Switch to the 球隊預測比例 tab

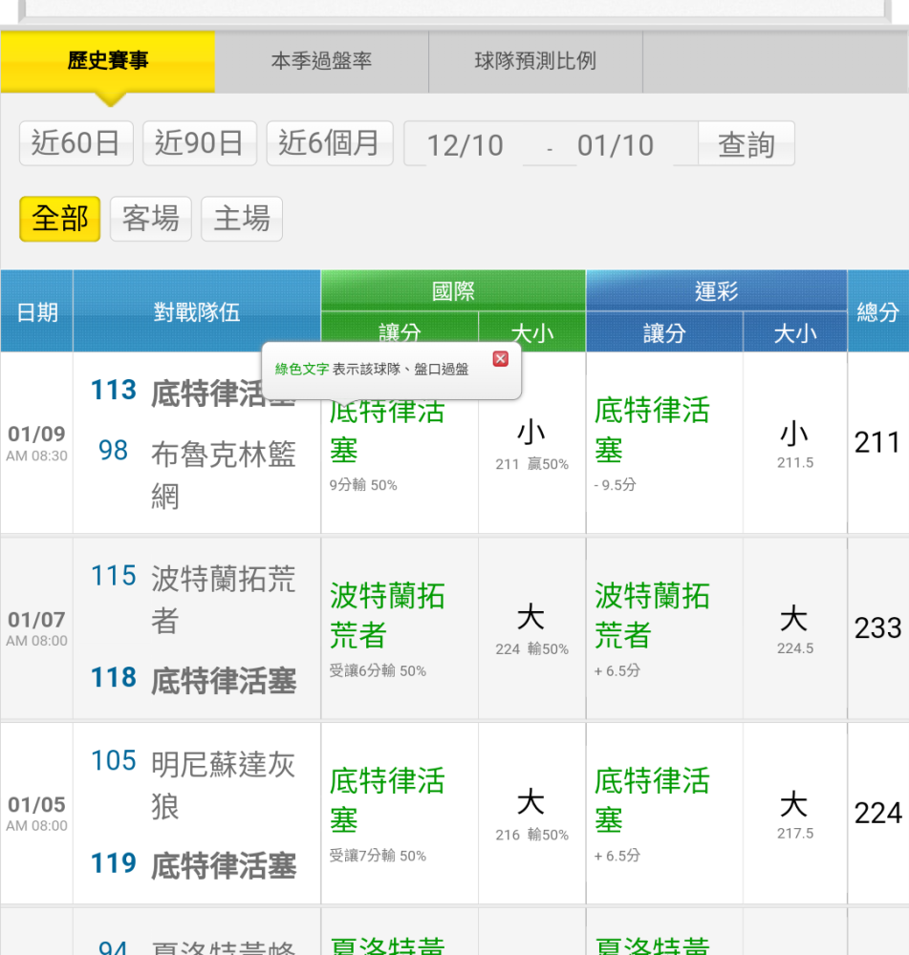(535, 61)
